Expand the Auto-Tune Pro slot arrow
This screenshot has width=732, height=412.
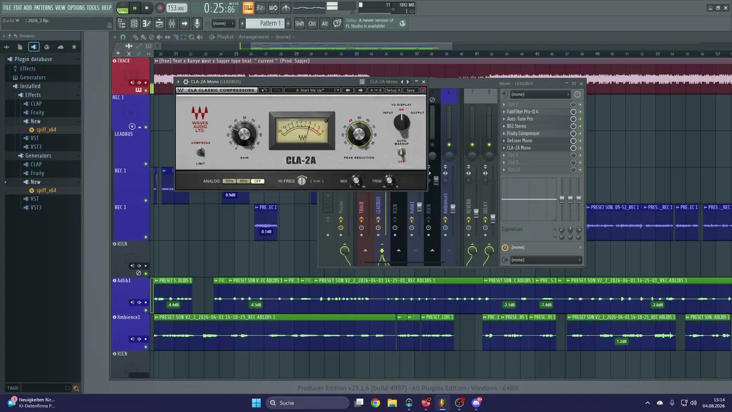(504, 119)
